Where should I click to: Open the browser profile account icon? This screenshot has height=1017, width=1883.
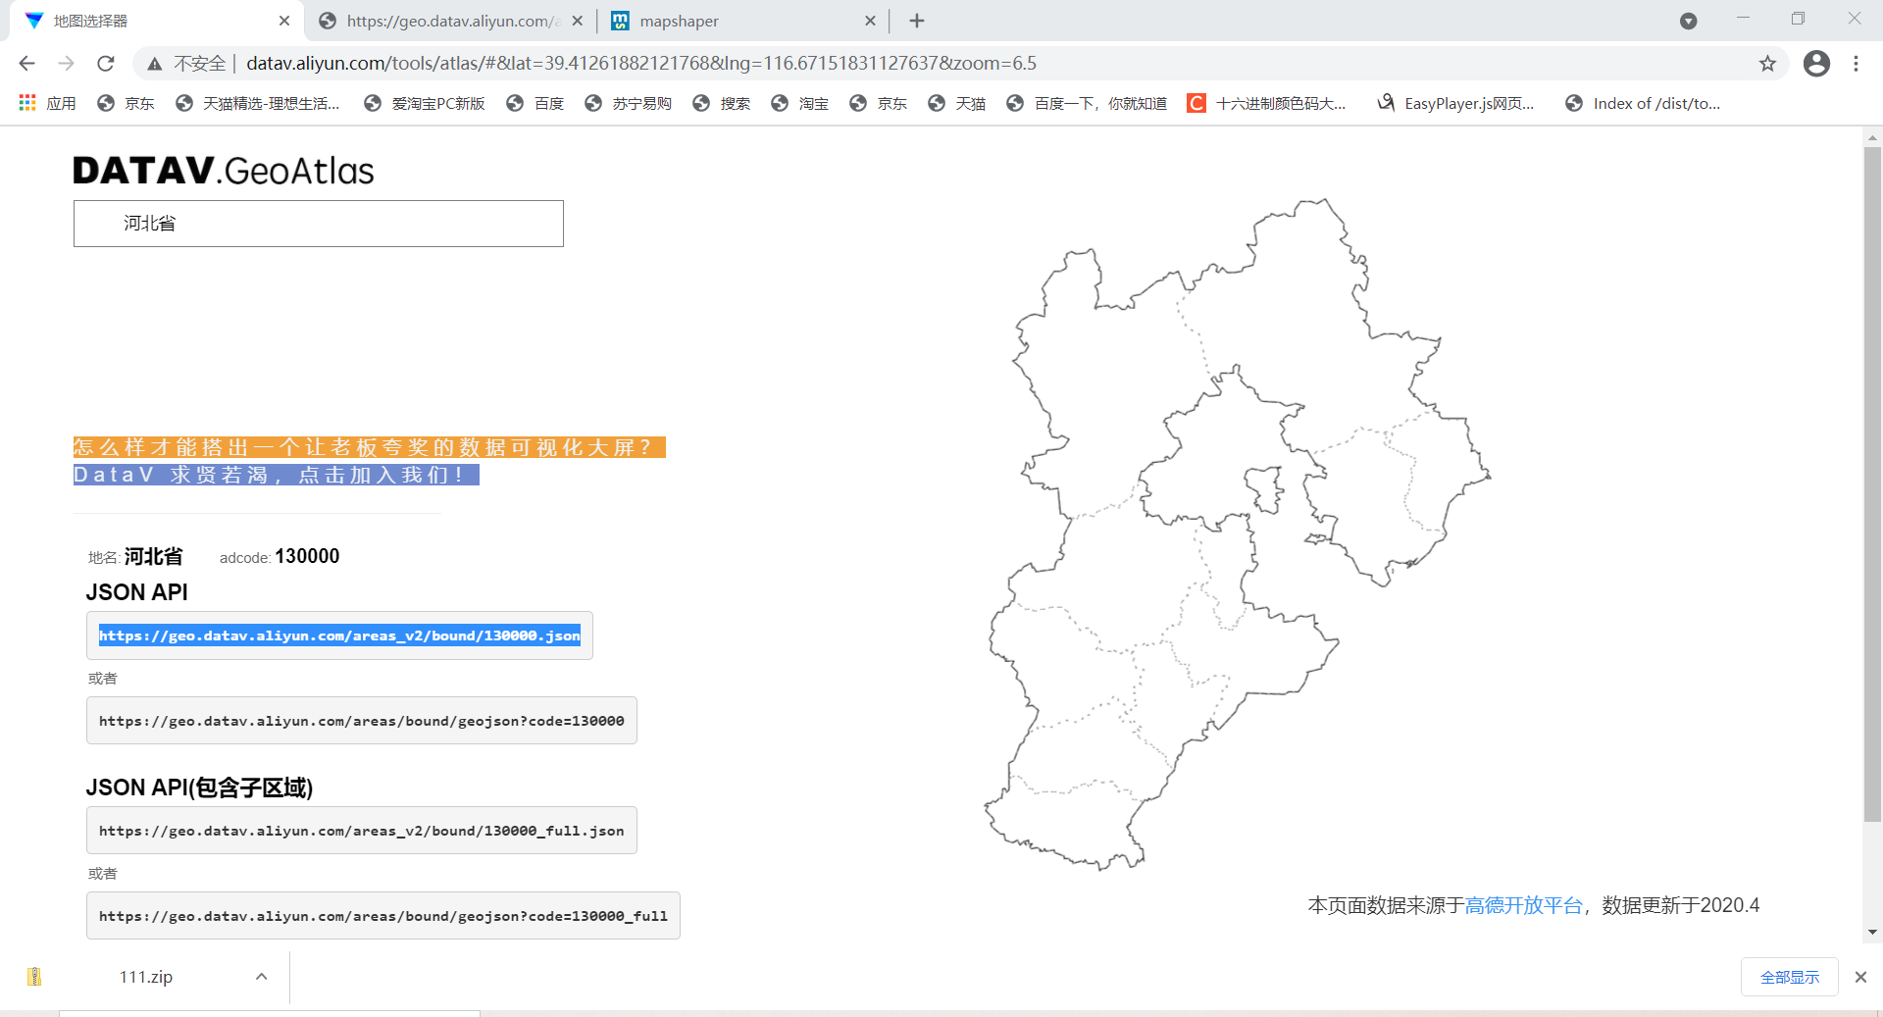pos(1816,64)
